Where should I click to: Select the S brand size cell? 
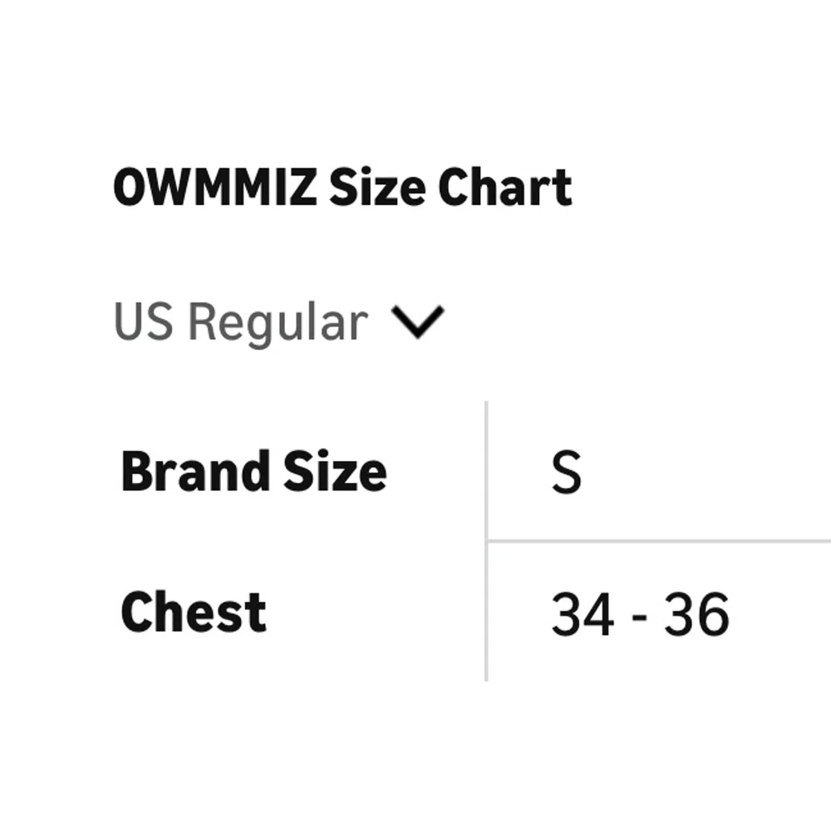click(x=567, y=470)
